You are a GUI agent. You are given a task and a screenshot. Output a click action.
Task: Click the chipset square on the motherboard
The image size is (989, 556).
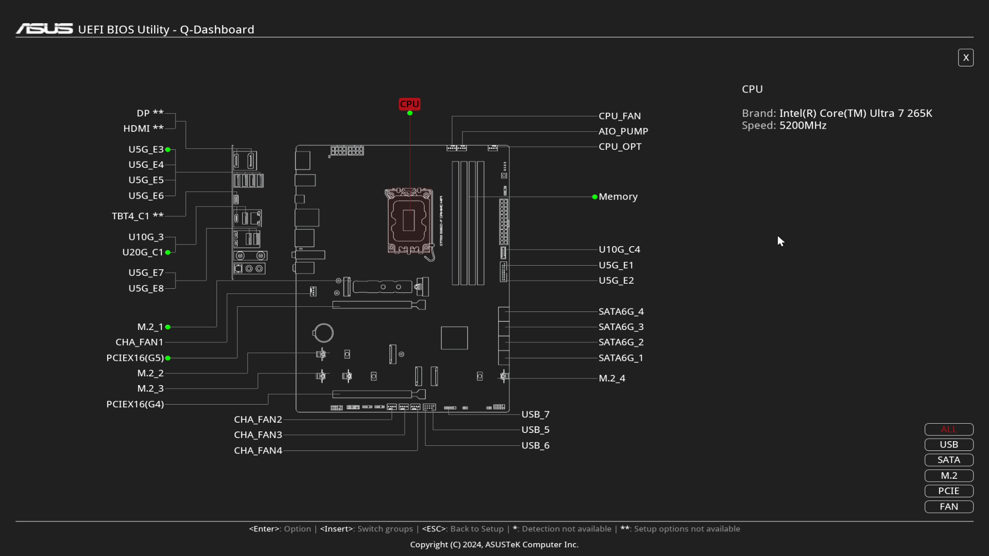(x=454, y=338)
